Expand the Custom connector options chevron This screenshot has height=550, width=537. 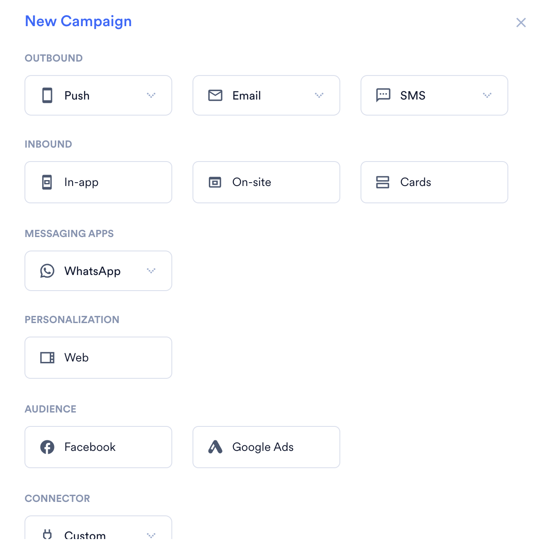(x=151, y=536)
